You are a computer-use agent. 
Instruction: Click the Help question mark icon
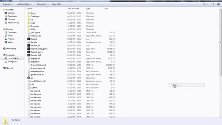tap(219, 4)
